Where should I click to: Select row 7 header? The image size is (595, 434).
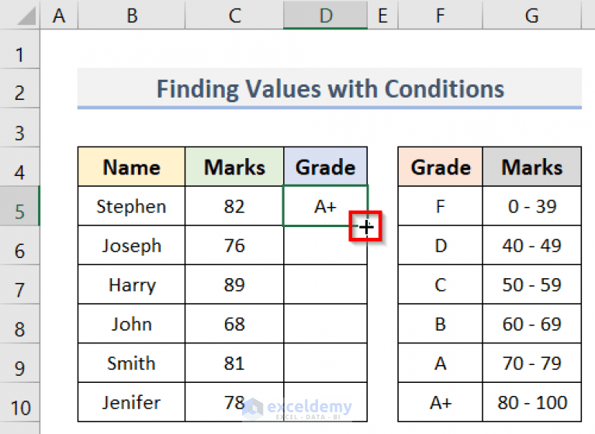click(19, 284)
